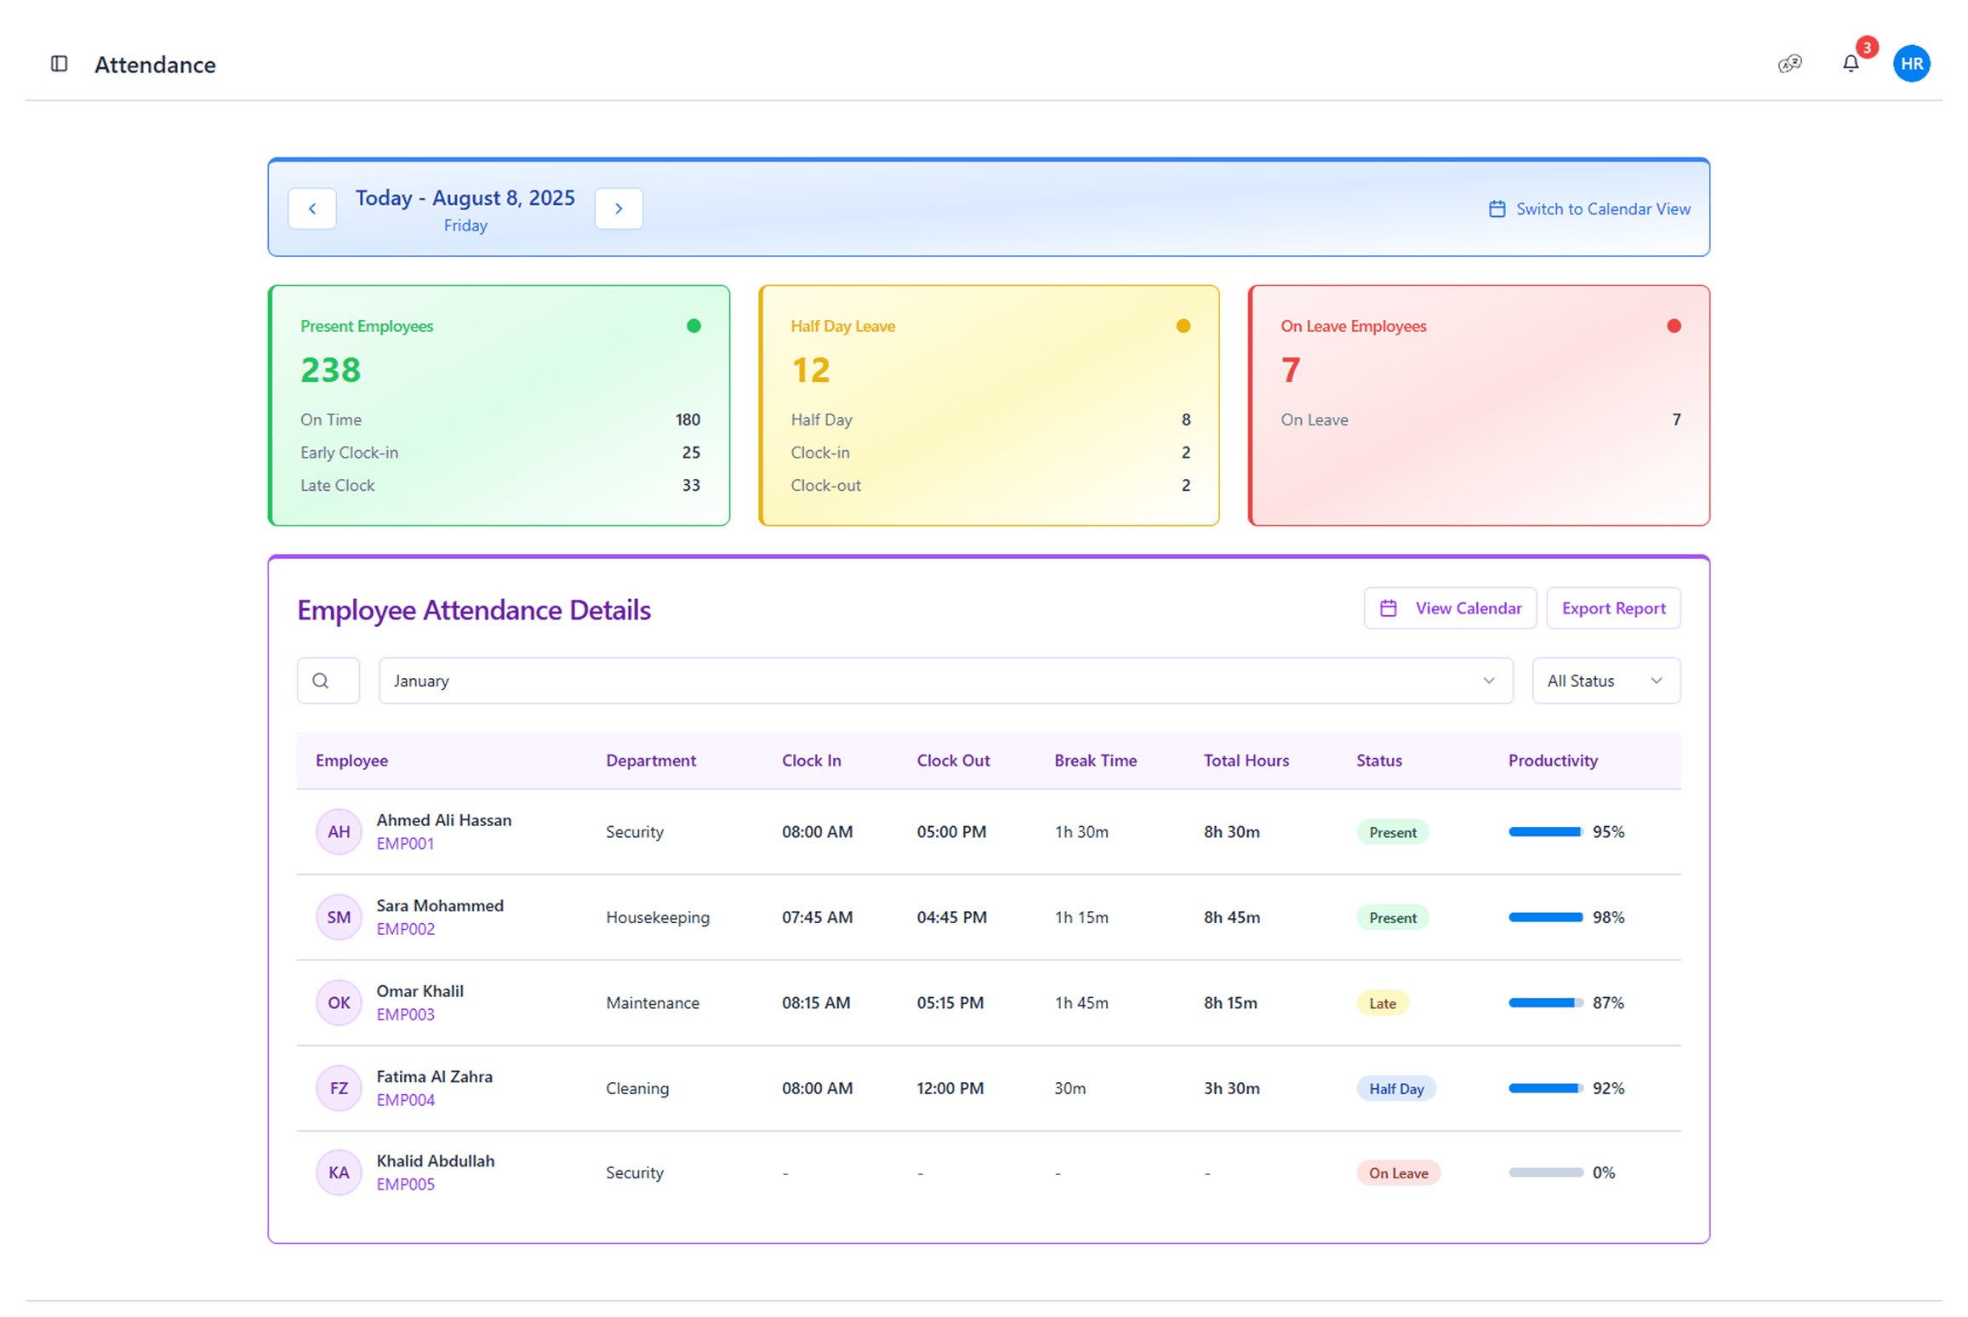Click the KA avatar for Khalid Abdullah
The height and width of the screenshot is (1317, 1968).
[x=339, y=1172]
